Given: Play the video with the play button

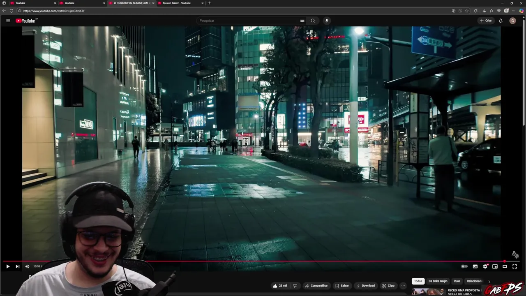Looking at the screenshot, I should [x=8, y=266].
